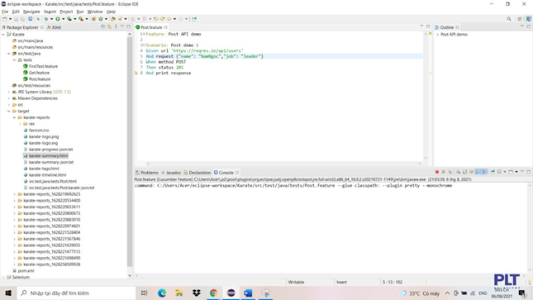Toggle Scroll Lock in Console toolbar
Image resolution: width=533 pixels, height=300 pixels.
[x=464, y=172]
